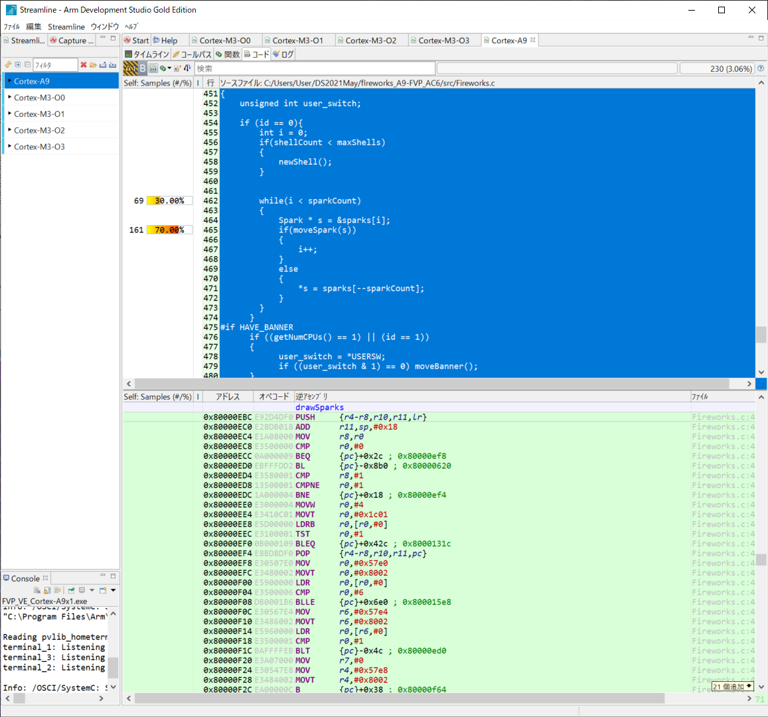The image size is (768, 717).
Task: Click the edit source file icon
Action: [x=177, y=68]
